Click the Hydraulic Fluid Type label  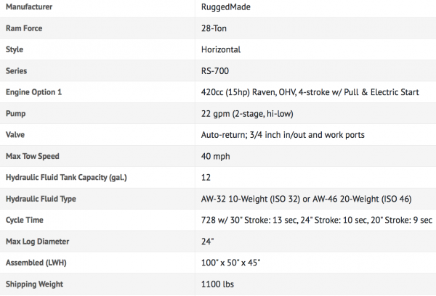click(41, 199)
